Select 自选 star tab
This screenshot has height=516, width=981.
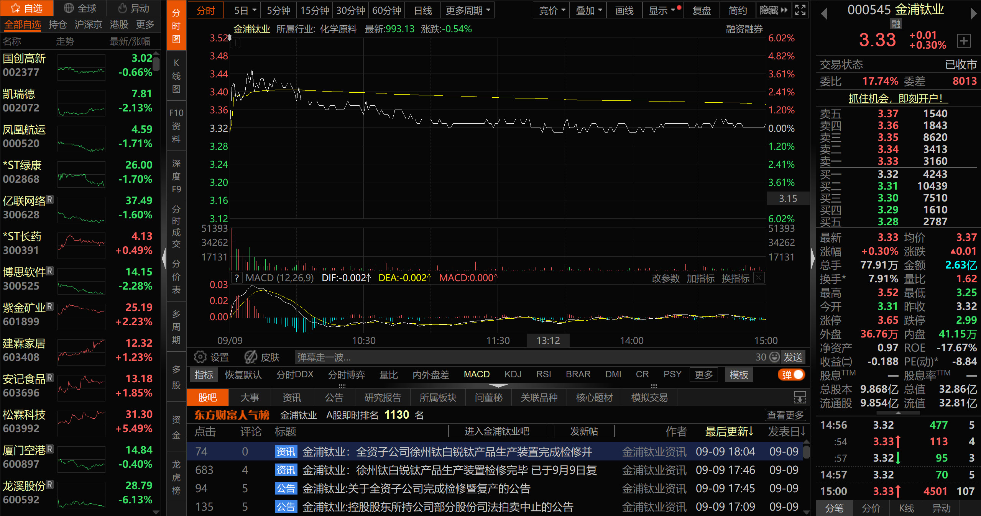tap(26, 8)
